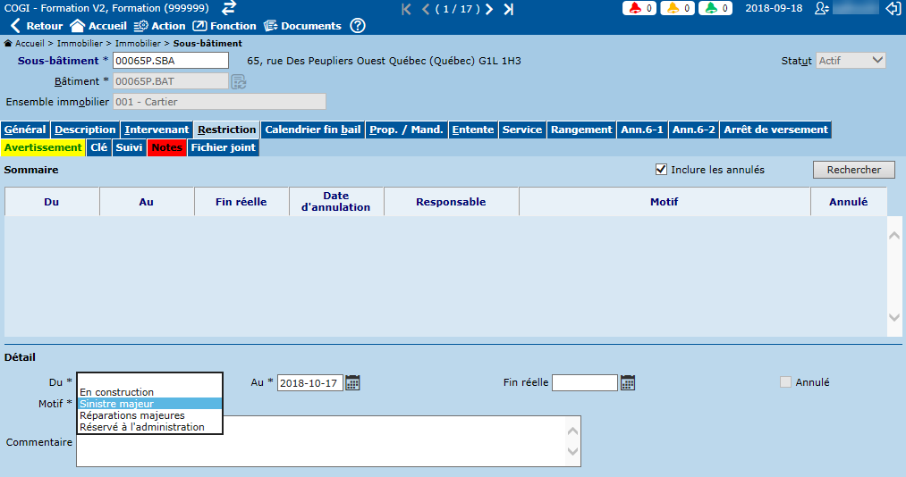
Task: Open the Statut dropdown
Action: click(851, 61)
